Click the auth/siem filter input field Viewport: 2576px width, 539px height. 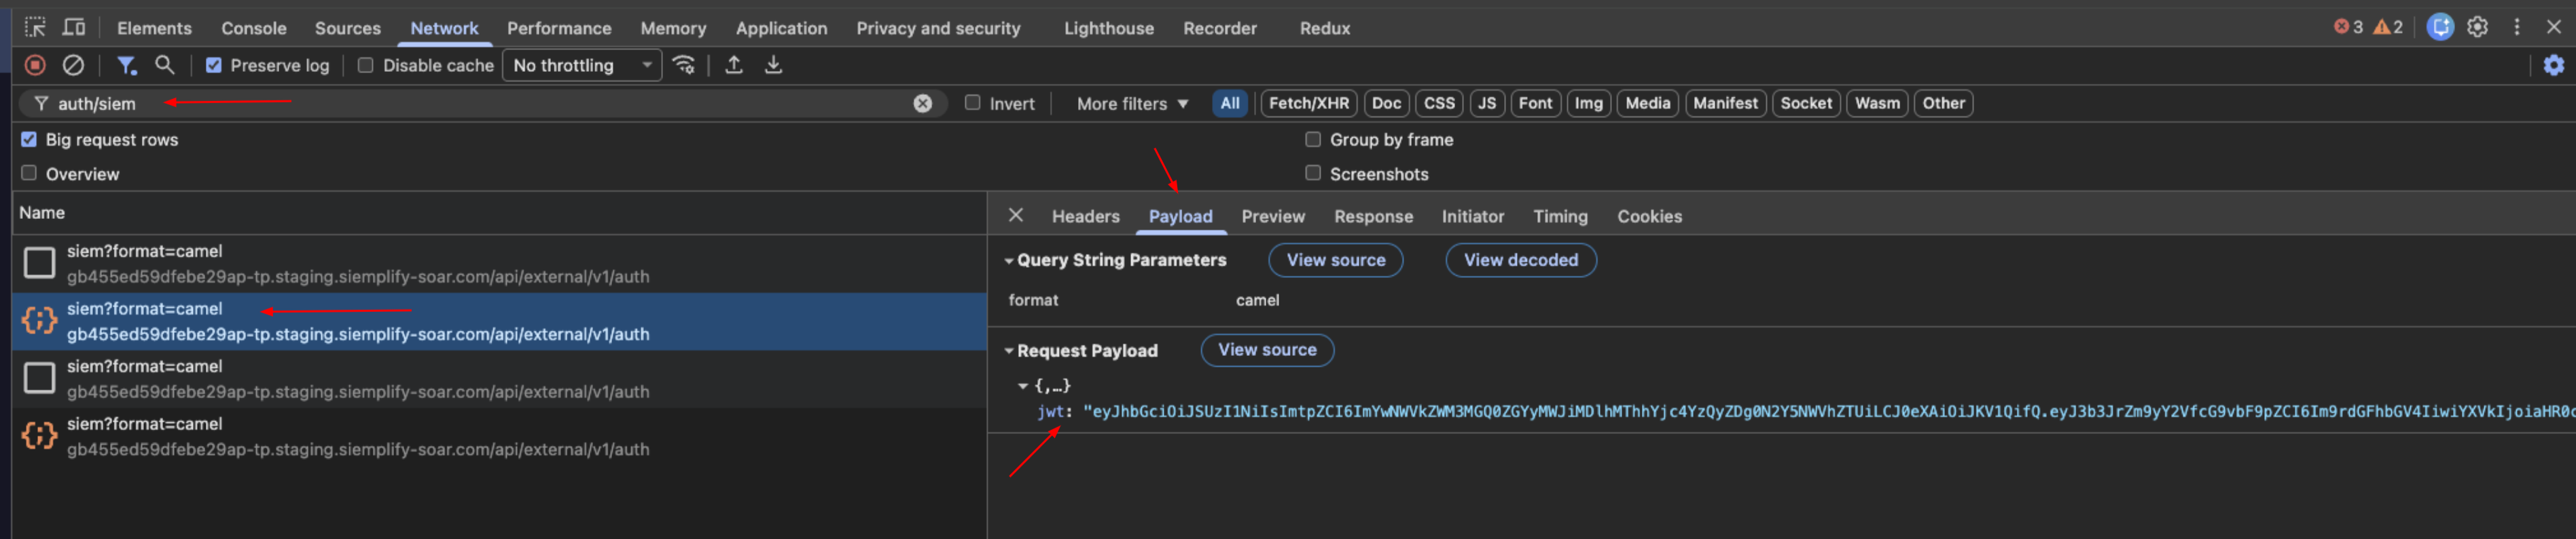(480, 104)
